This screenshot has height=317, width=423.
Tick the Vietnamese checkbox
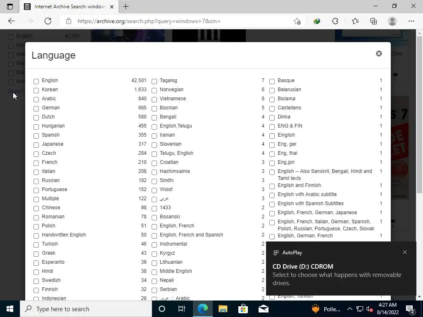154,99
